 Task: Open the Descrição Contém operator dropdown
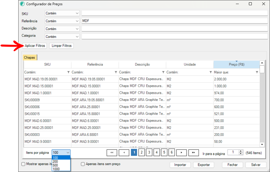[62, 29]
